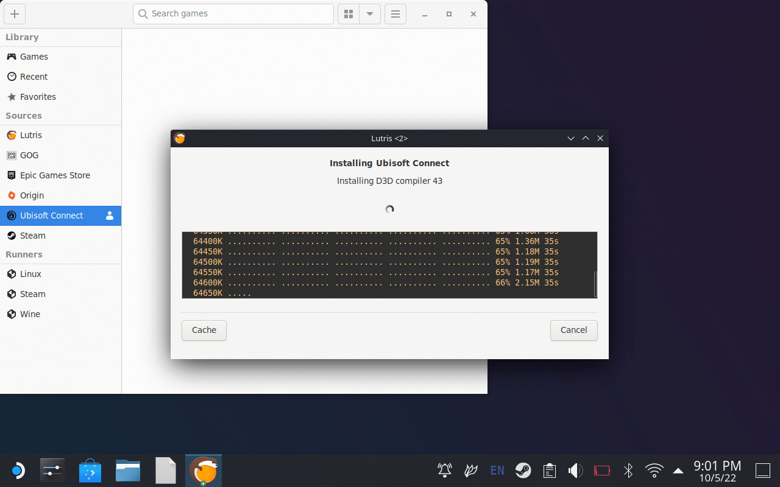Select Epic Games Store source
The width and height of the screenshot is (780, 487).
[60, 175]
